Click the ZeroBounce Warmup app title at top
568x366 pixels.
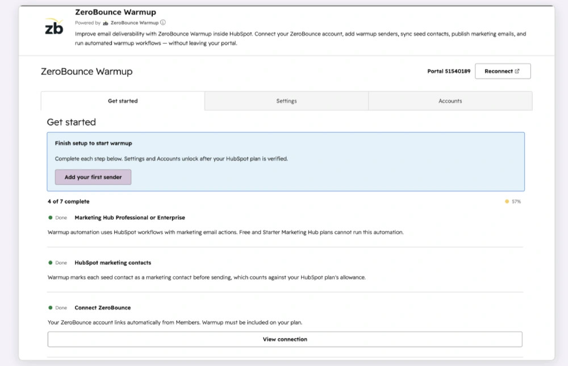(x=115, y=12)
